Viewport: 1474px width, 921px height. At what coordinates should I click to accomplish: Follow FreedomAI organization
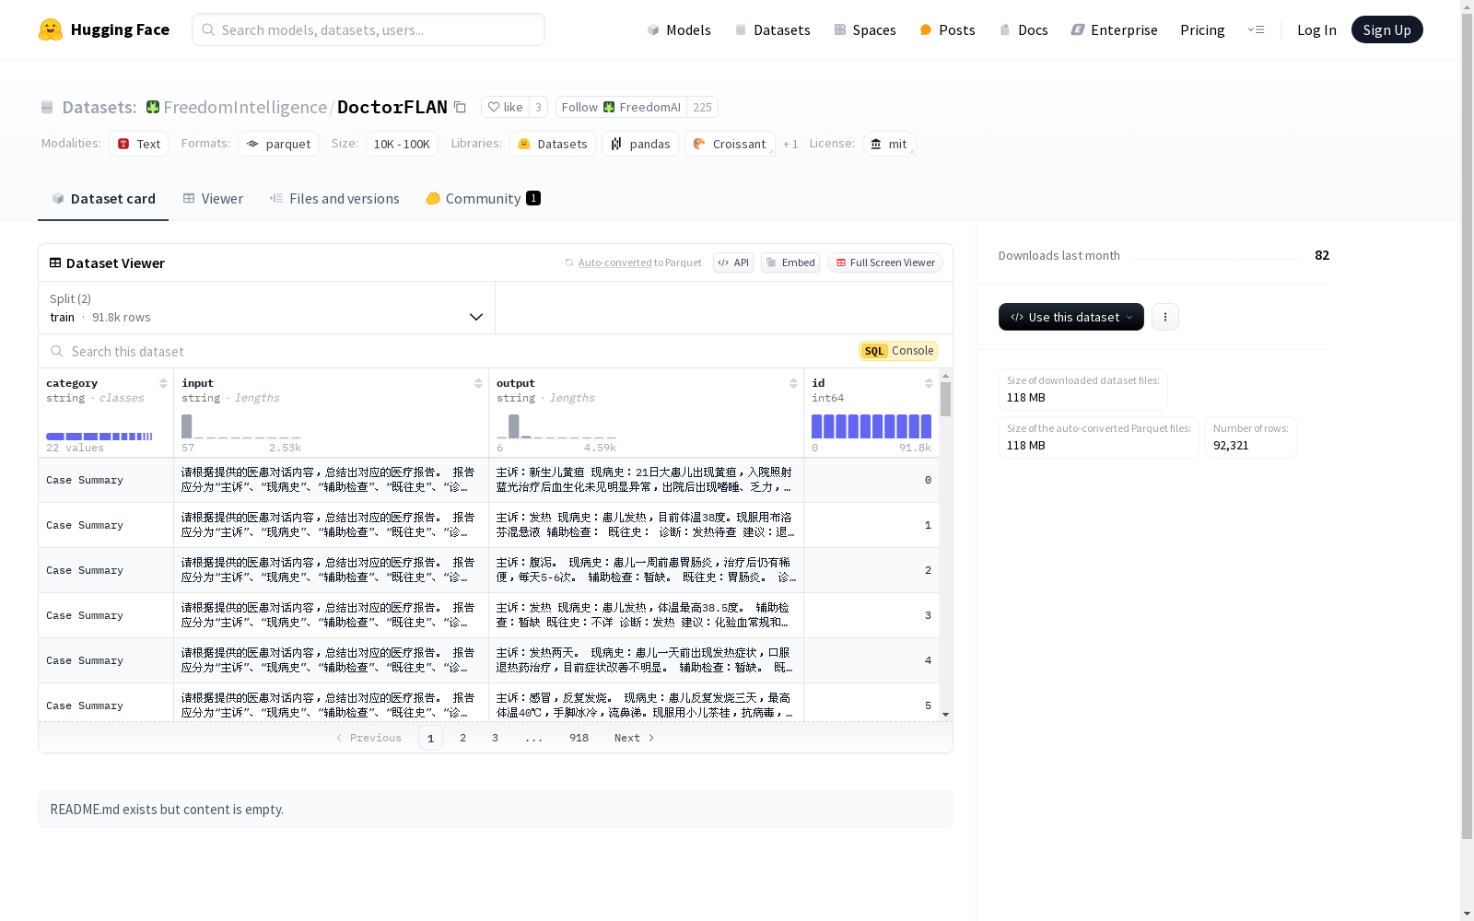(622, 107)
